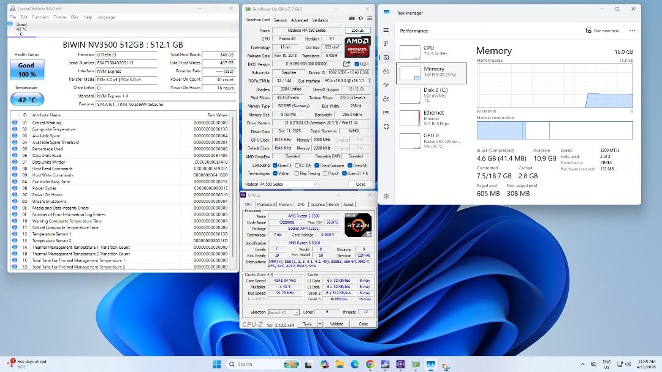The image size is (662, 372).
Task: Open File Explorer from taskbar
Action: pyautogui.click(x=340, y=365)
